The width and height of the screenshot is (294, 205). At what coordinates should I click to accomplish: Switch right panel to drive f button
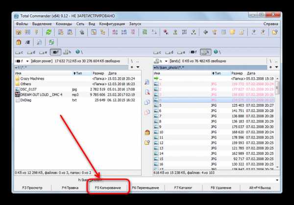[x=194, y=52]
